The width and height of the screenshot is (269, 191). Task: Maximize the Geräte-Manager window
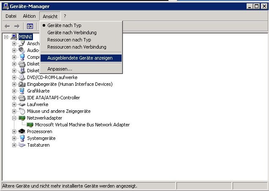click(x=257, y=6)
